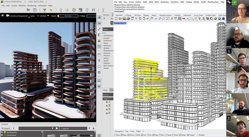Click the Omniverse scale tool icon

(80, 10)
